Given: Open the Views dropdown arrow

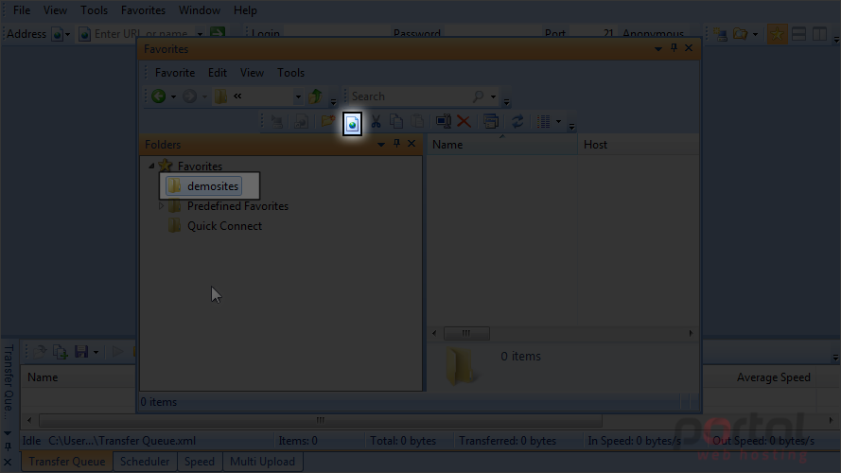Looking at the screenshot, I should pos(558,122).
